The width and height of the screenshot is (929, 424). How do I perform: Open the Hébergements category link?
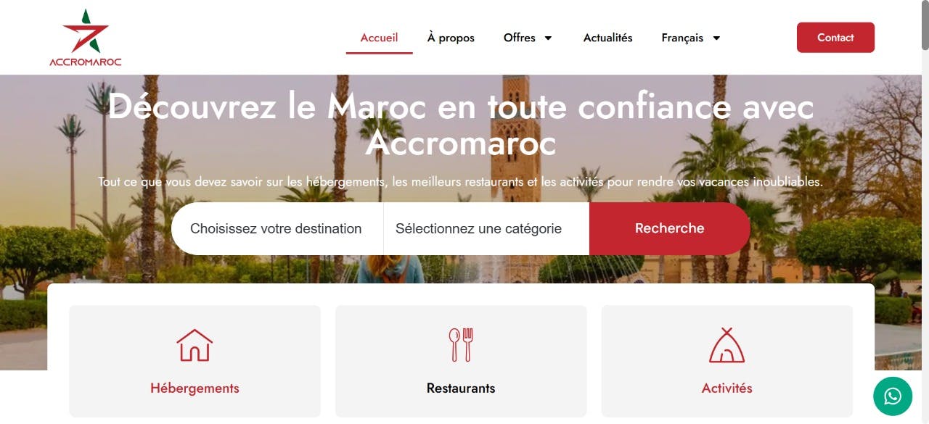coord(195,388)
